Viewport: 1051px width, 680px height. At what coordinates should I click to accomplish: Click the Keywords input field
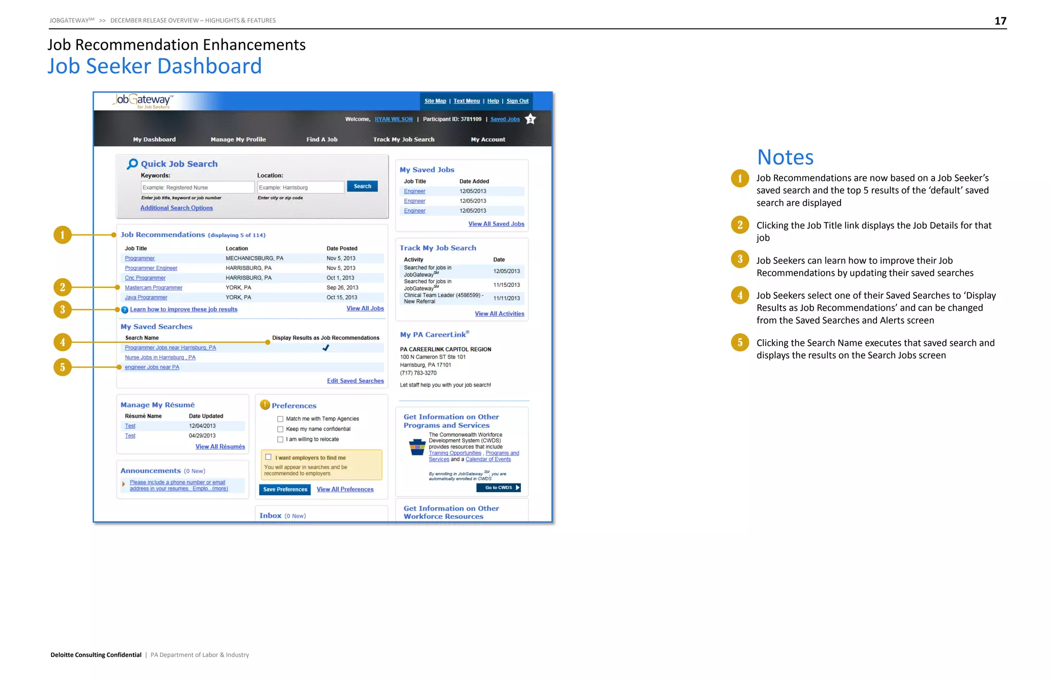(198, 187)
